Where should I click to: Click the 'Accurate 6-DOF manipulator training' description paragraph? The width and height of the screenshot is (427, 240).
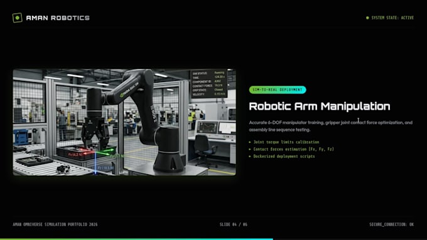click(x=330, y=126)
